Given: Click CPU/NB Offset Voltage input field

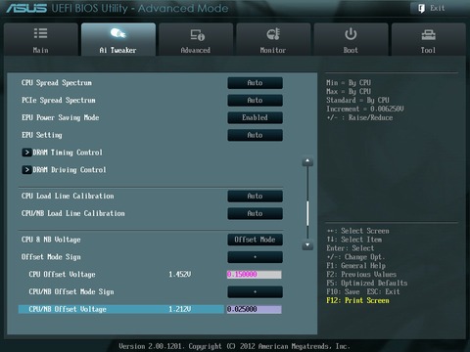Looking at the screenshot, I should [x=254, y=309].
